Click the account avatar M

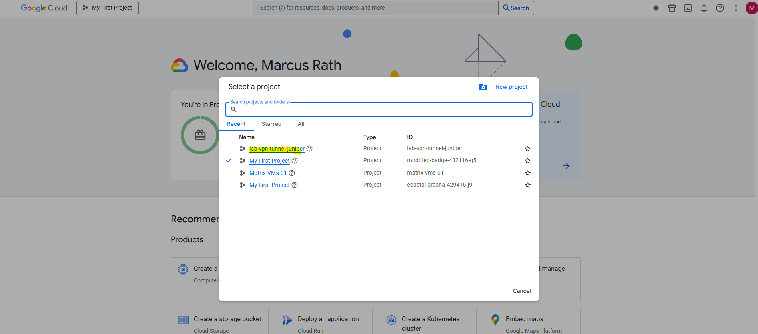point(751,8)
